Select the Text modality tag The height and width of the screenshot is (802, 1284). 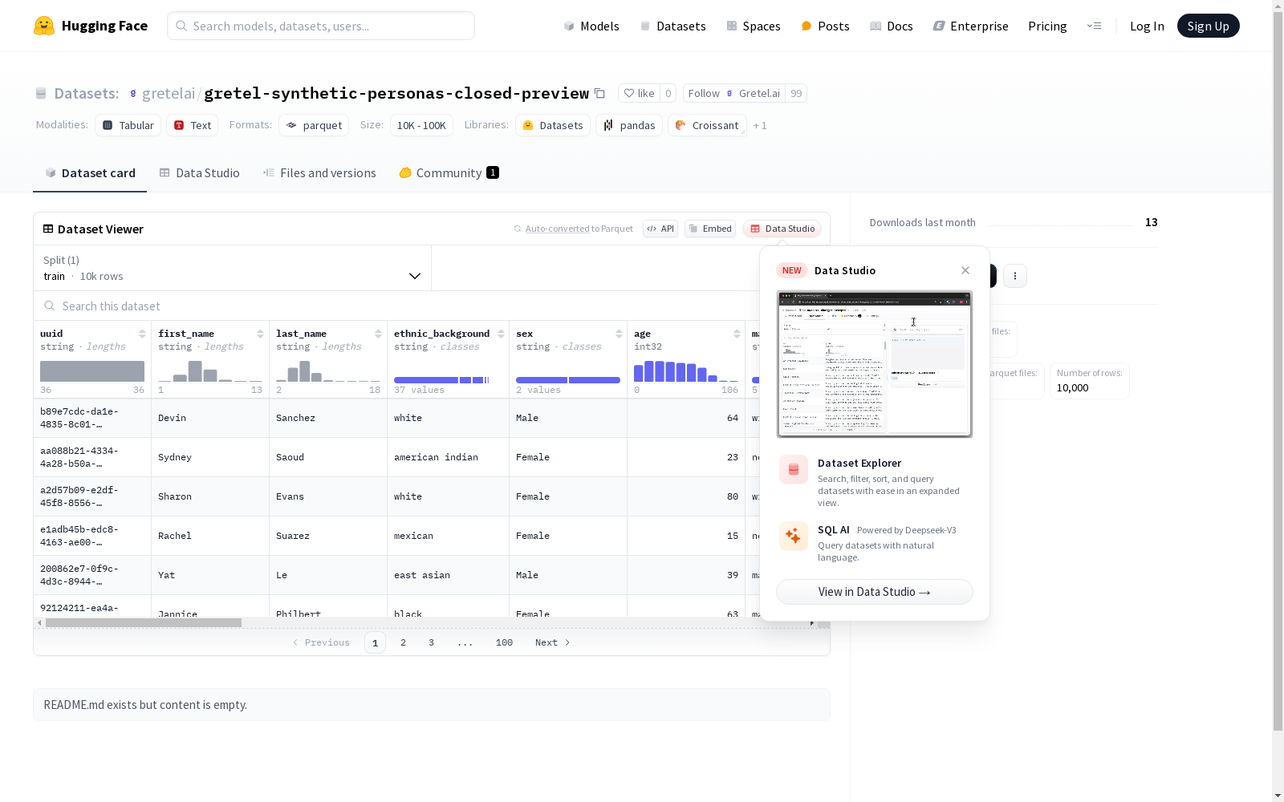pyautogui.click(x=193, y=125)
